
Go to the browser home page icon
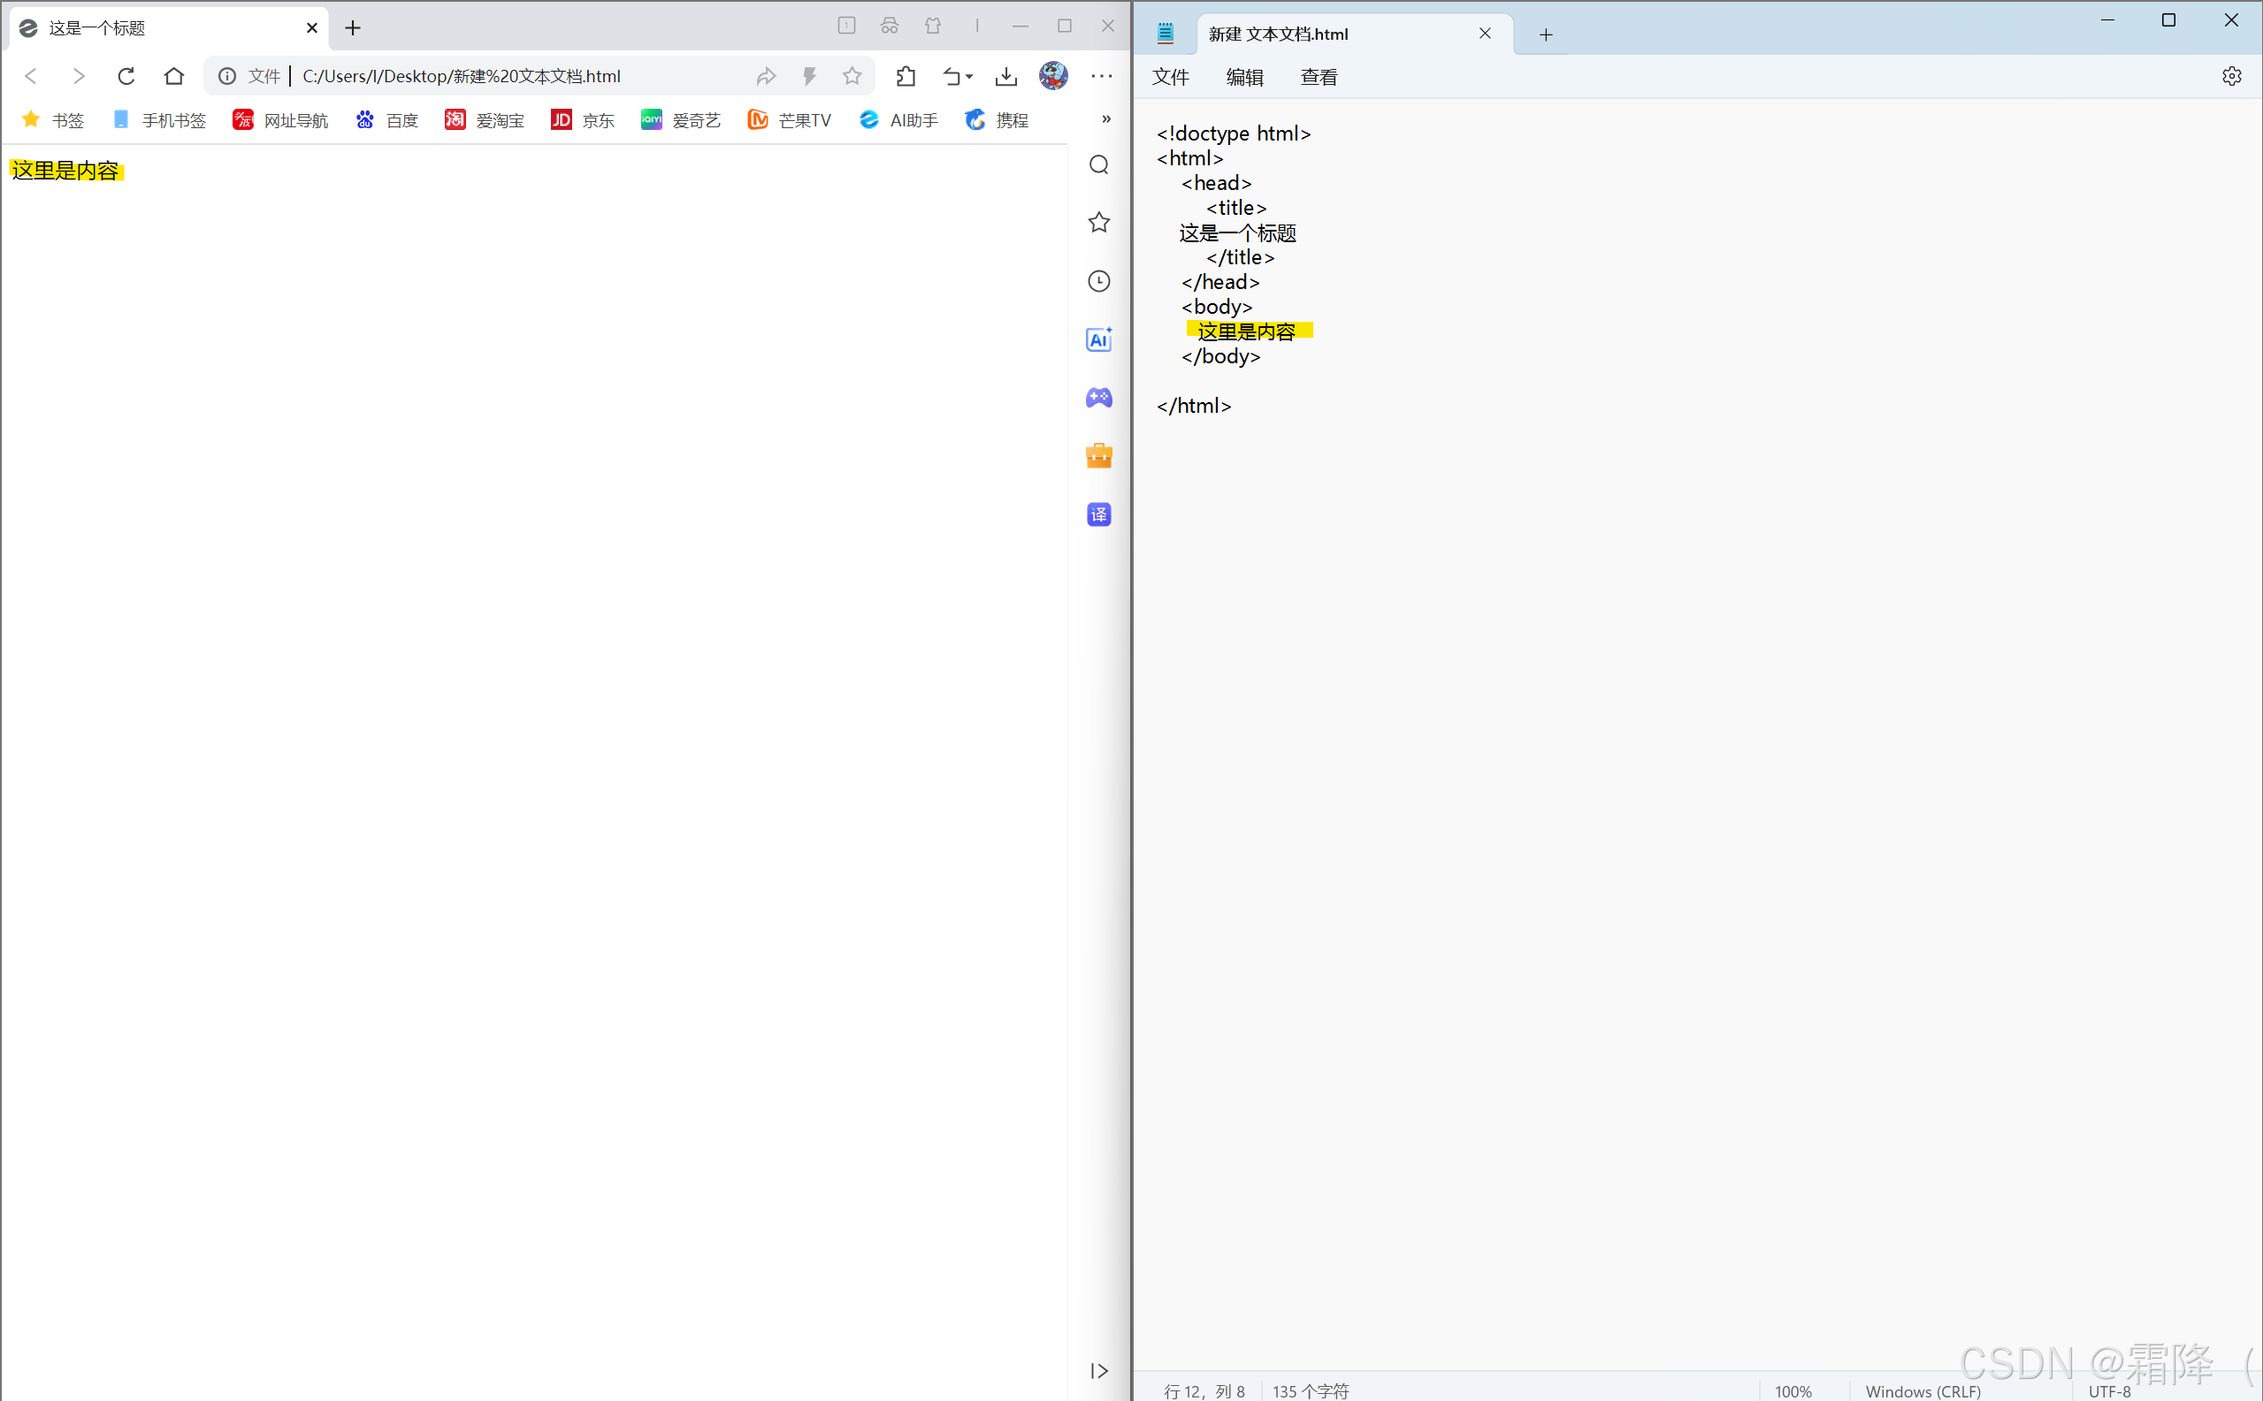[173, 76]
